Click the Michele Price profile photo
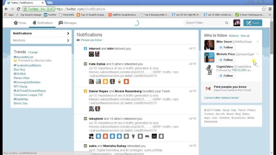This screenshot has height=155, width=276. tap(209, 57)
